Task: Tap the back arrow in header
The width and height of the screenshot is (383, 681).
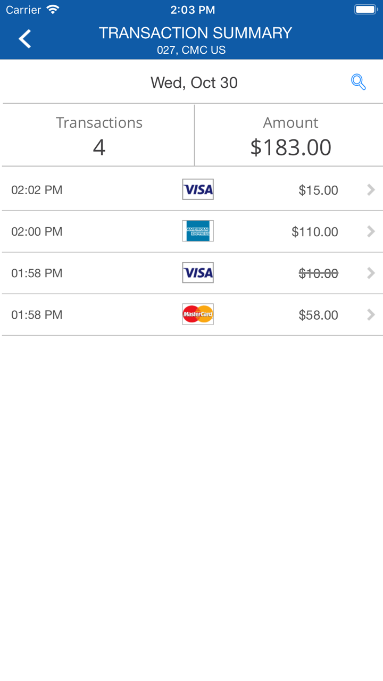Action: 24,39
